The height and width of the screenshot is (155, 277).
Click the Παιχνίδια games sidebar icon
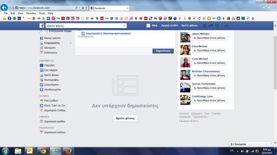point(41,65)
